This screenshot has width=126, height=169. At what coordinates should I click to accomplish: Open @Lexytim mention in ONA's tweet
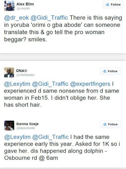[x=17, y=84]
